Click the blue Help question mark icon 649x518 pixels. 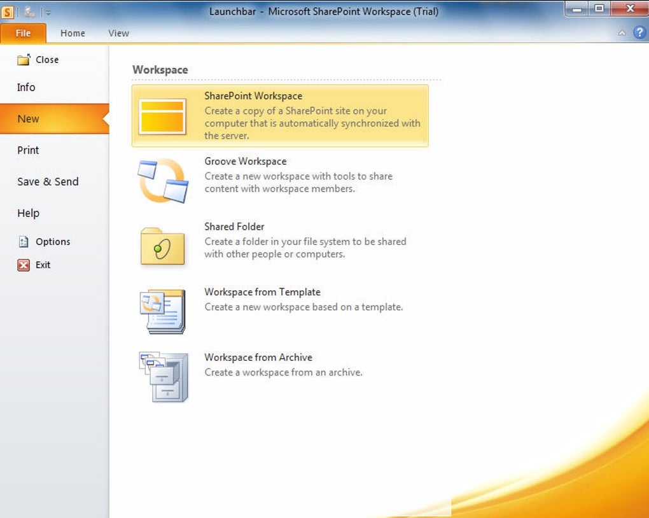(x=639, y=32)
